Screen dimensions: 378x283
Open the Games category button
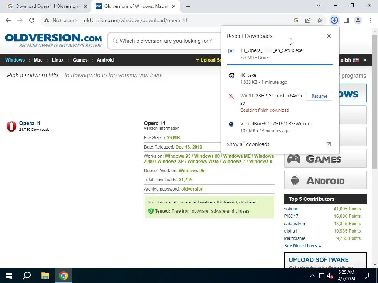(325, 159)
